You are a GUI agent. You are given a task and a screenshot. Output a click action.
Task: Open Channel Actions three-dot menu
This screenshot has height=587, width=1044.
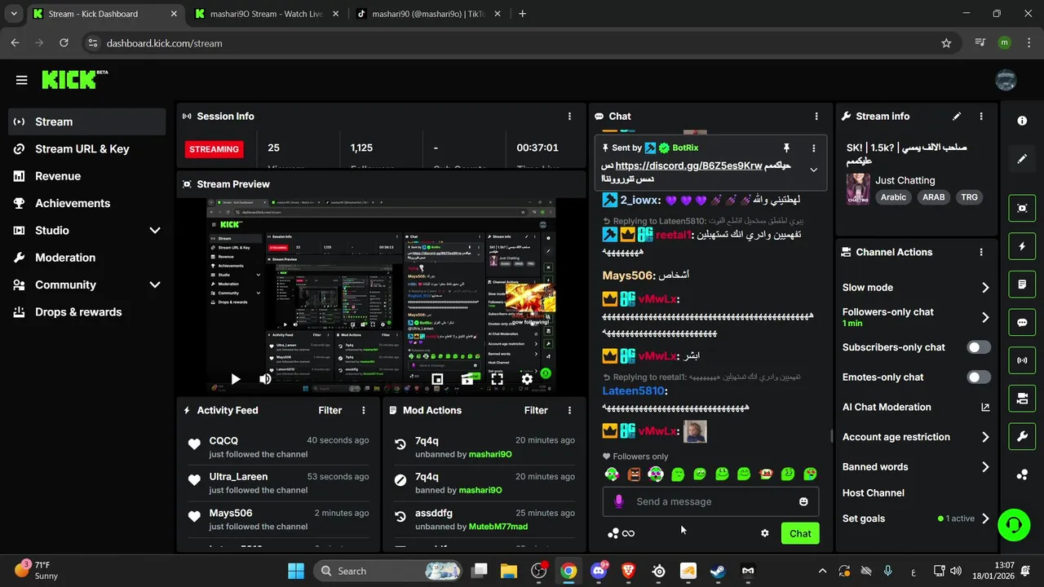click(x=981, y=253)
